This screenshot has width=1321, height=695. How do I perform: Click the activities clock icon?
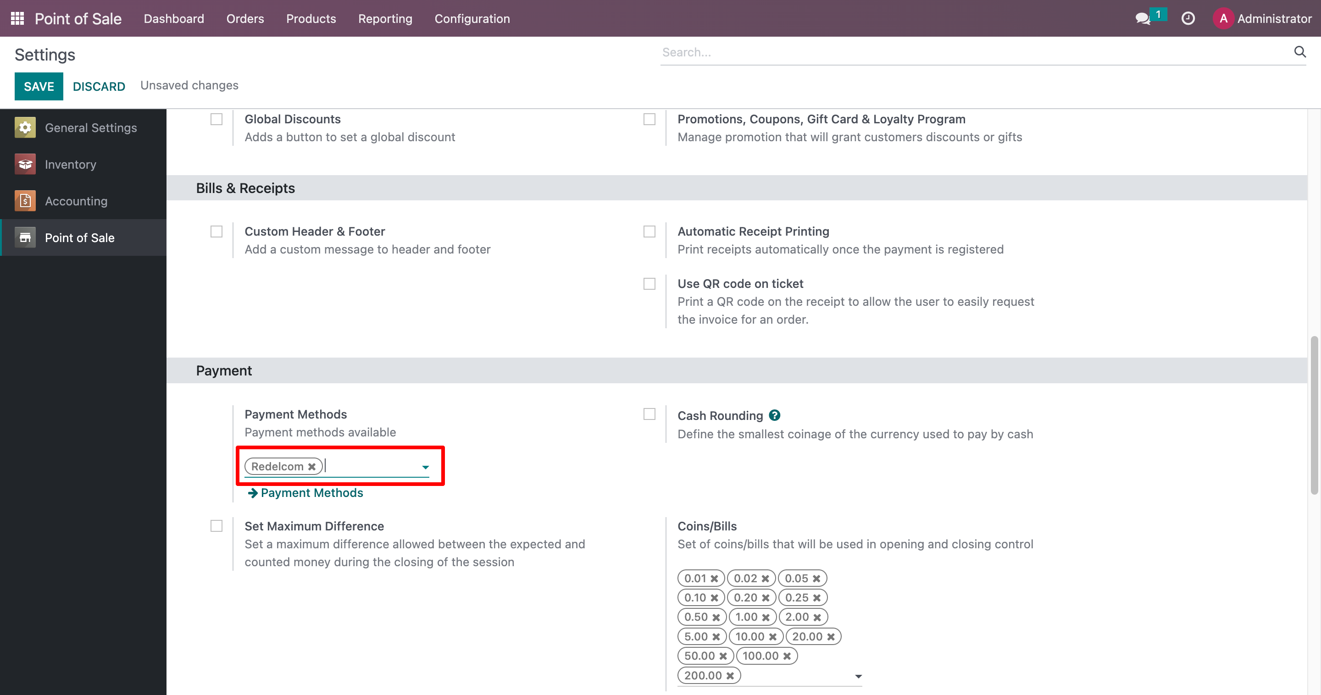(x=1188, y=19)
